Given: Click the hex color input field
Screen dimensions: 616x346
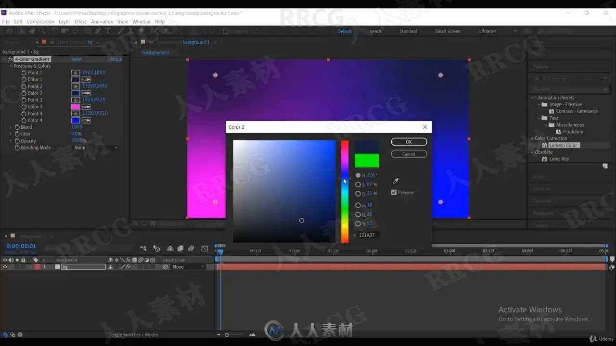Looking at the screenshot, I should pyautogui.click(x=369, y=235).
